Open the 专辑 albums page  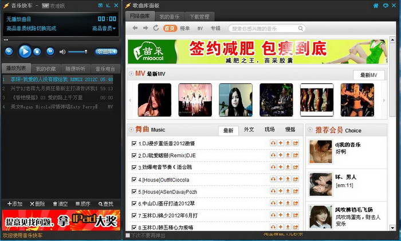click(x=215, y=29)
